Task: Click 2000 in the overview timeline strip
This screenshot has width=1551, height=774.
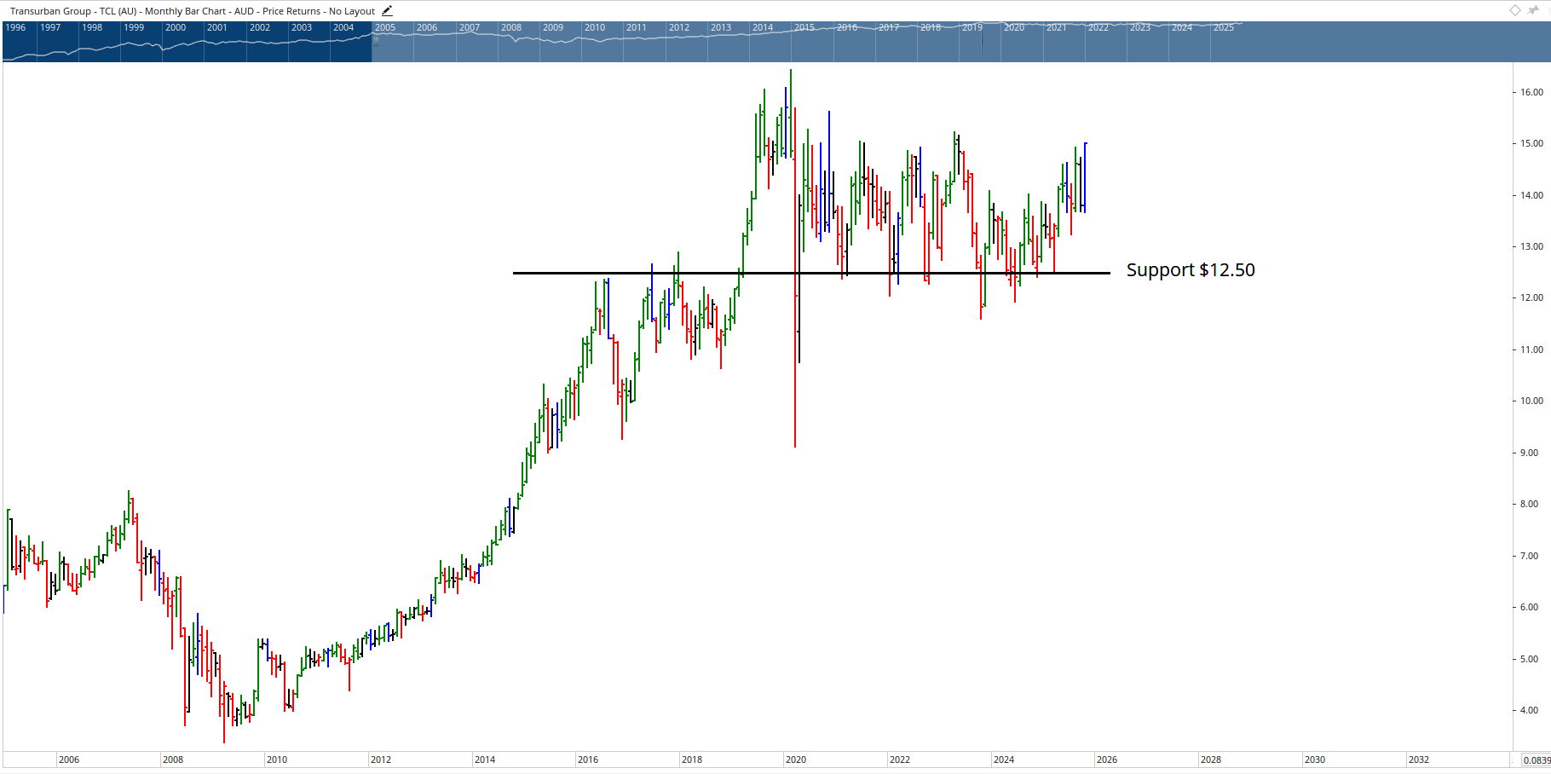Action: (x=176, y=27)
